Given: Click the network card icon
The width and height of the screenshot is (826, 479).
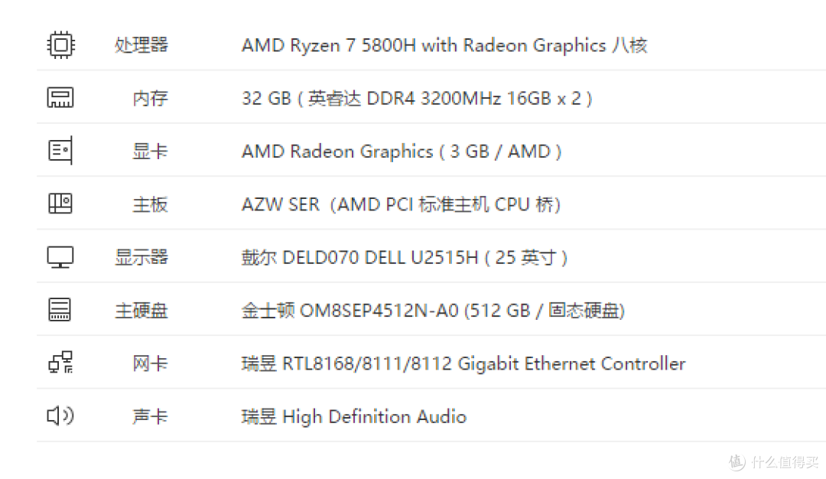Looking at the screenshot, I should tap(60, 363).
